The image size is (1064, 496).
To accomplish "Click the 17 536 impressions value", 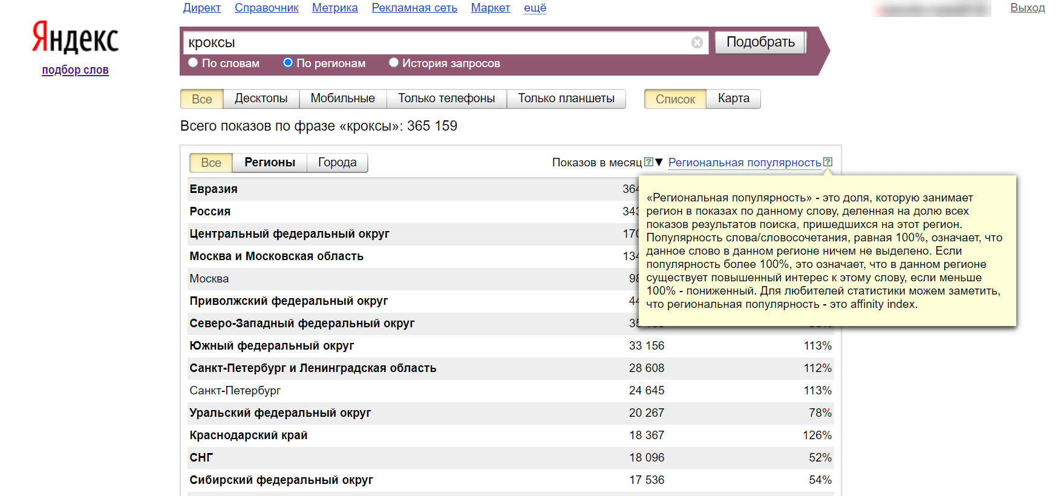I will click(647, 480).
